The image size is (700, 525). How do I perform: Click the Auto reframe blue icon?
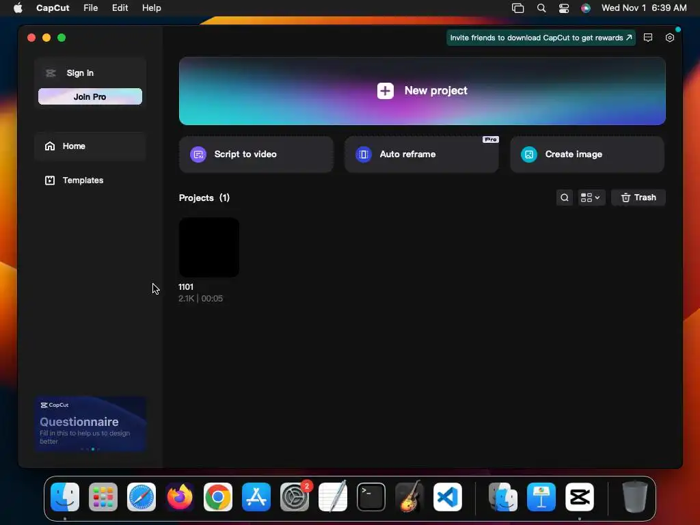click(x=364, y=154)
